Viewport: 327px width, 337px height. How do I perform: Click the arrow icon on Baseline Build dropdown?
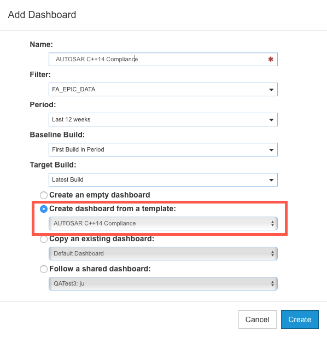click(x=271, y=150)
